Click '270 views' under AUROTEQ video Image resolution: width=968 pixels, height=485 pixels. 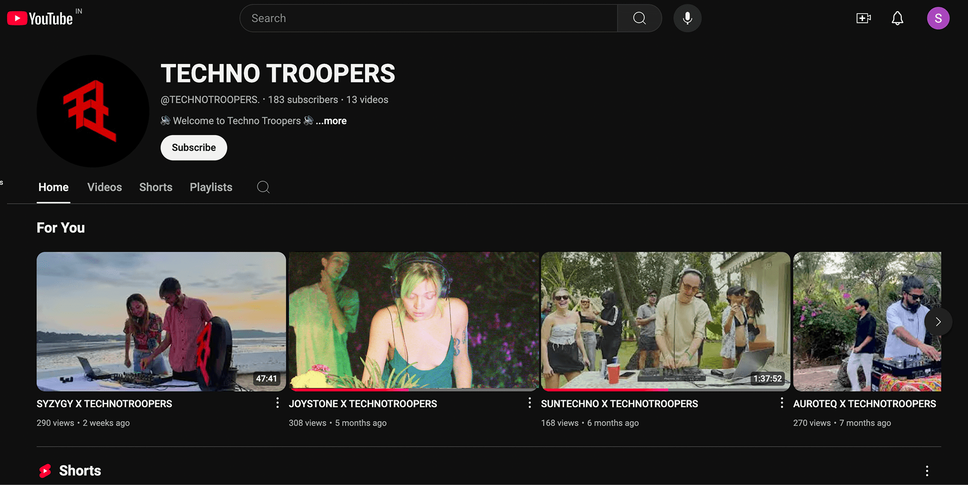[x=812, y=423]
